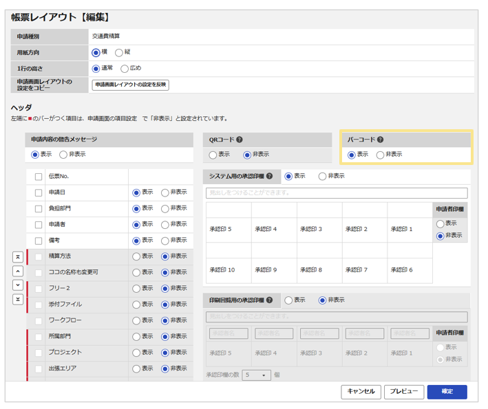Click the キャンセル button
488x409 pixels.
point(361,392)
